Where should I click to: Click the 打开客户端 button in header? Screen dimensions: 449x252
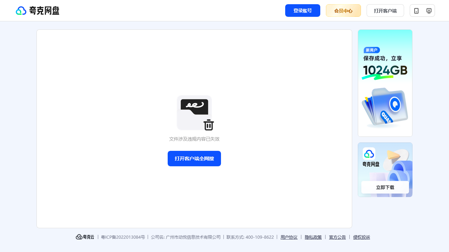point(385,10)
